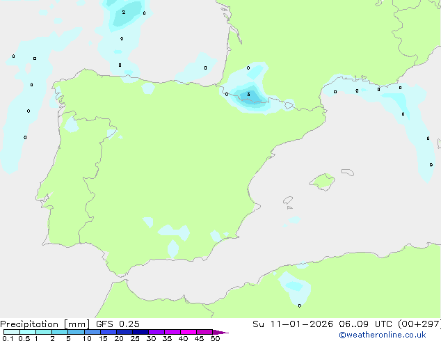Click the 10–15 mm legend color swatch
This screenshot has height=341, width=441.
tap(92, 332)
